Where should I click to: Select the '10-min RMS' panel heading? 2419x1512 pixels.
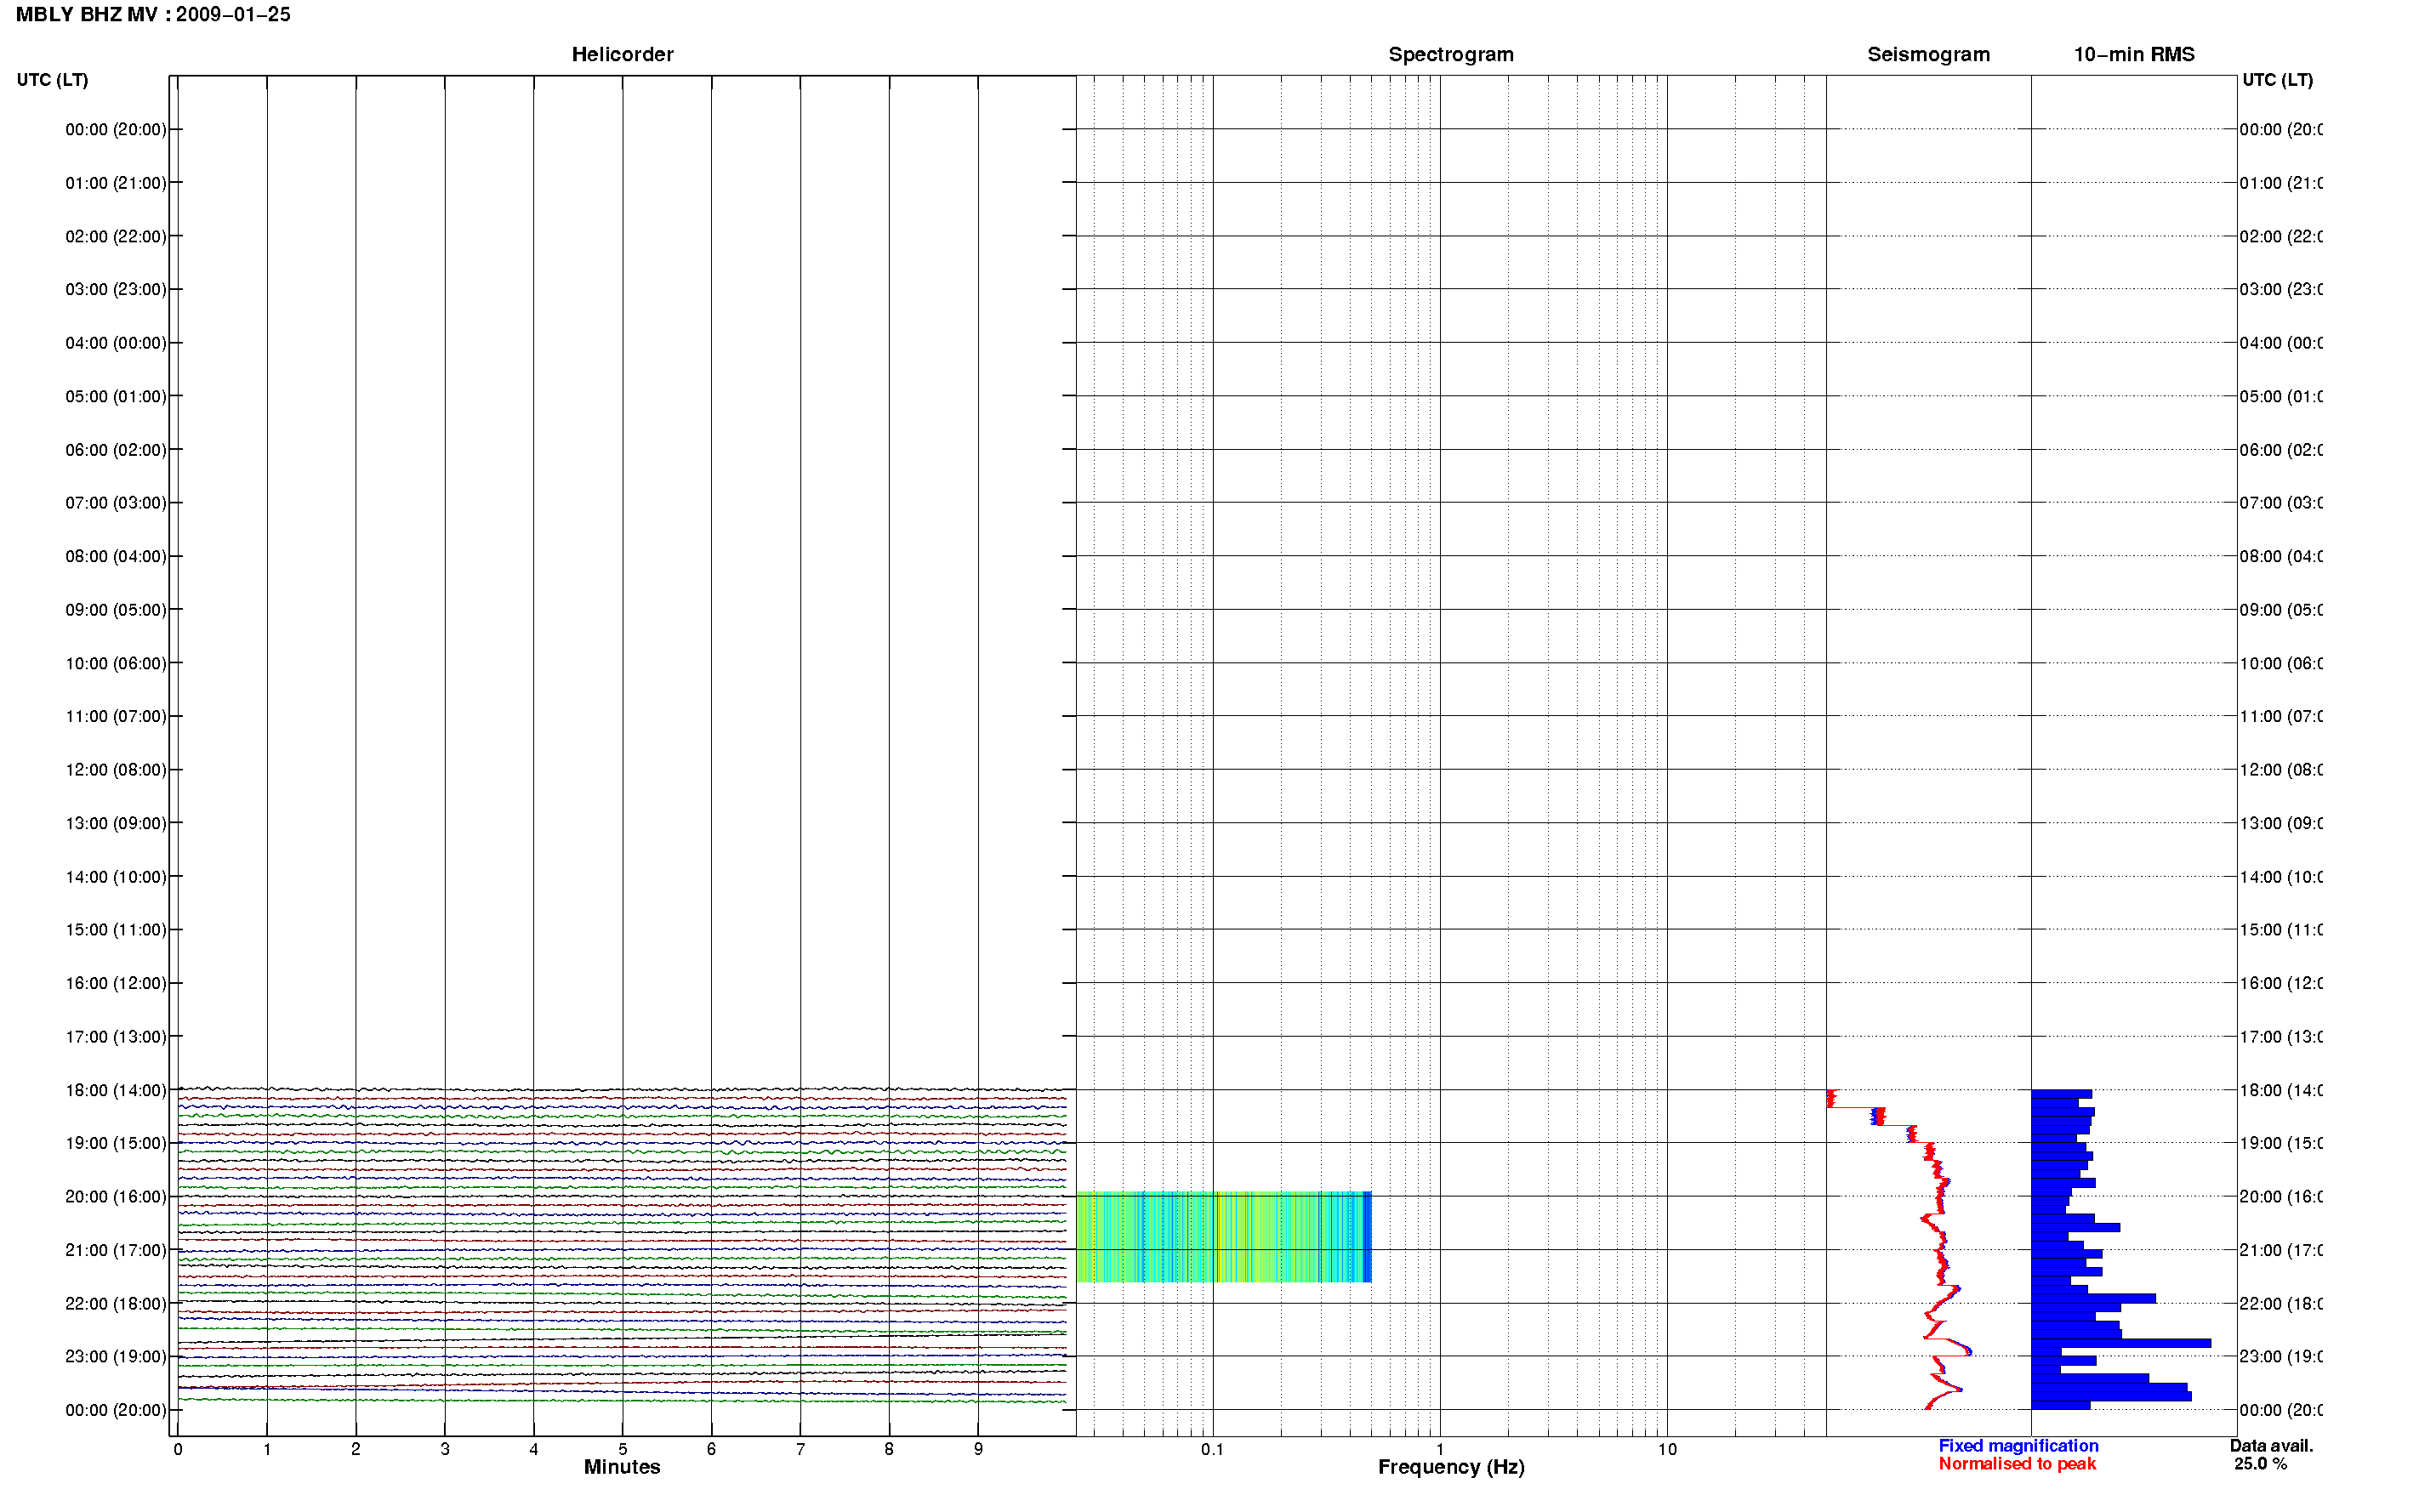[2133, 55]
